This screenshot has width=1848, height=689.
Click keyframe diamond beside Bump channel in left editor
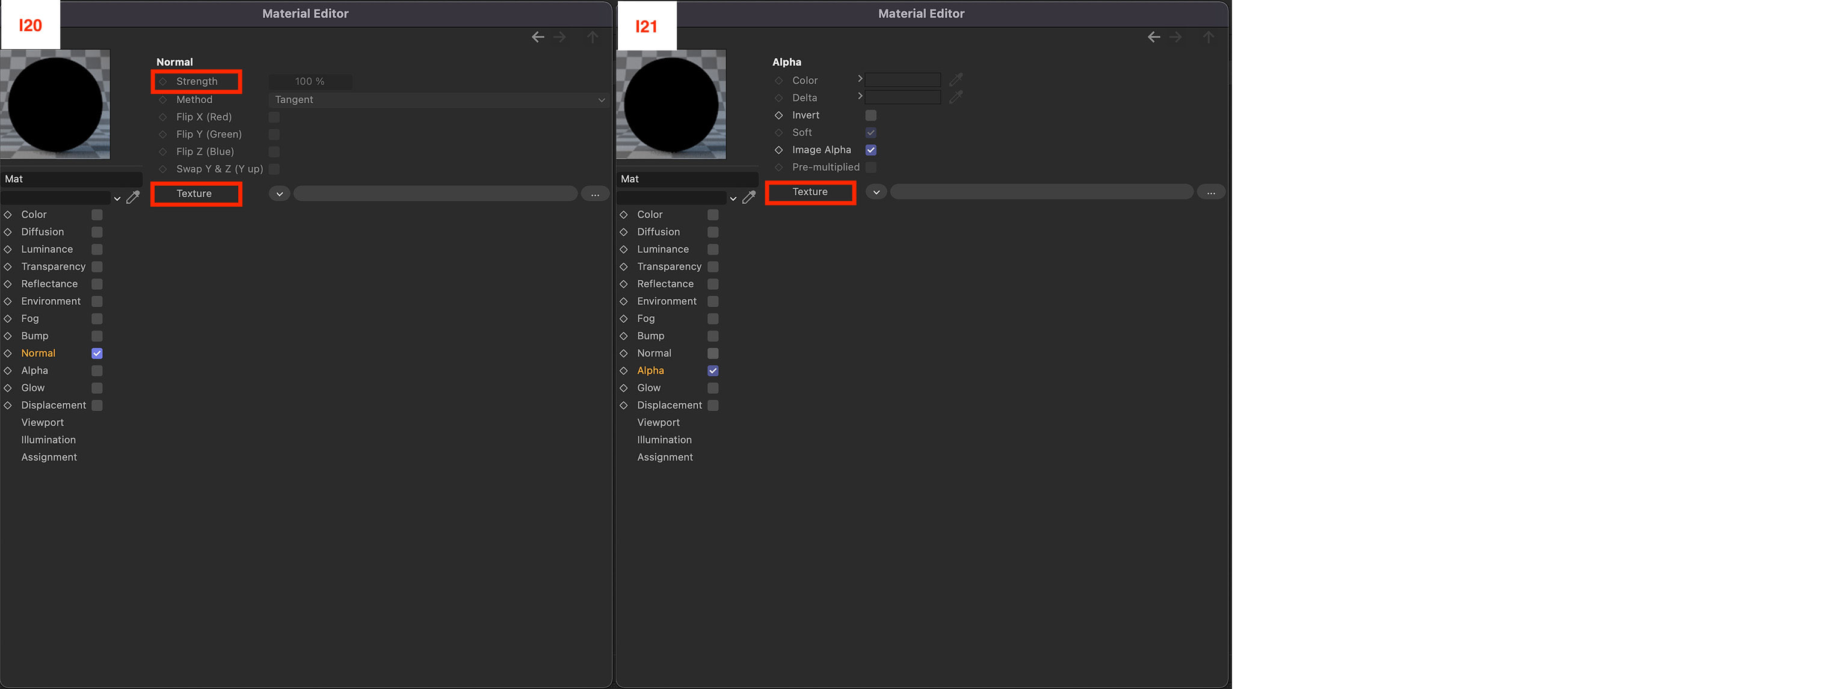point(8,335)
